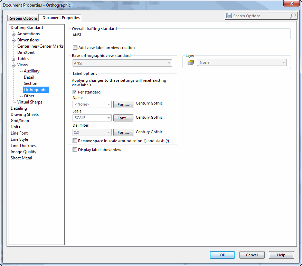The height and width of the screenshot is (266, 302).
Task: Open Drawing Sheets settings
Action: 25,115
